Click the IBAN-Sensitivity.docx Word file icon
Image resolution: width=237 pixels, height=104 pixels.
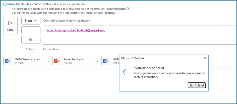click(8, 61)
